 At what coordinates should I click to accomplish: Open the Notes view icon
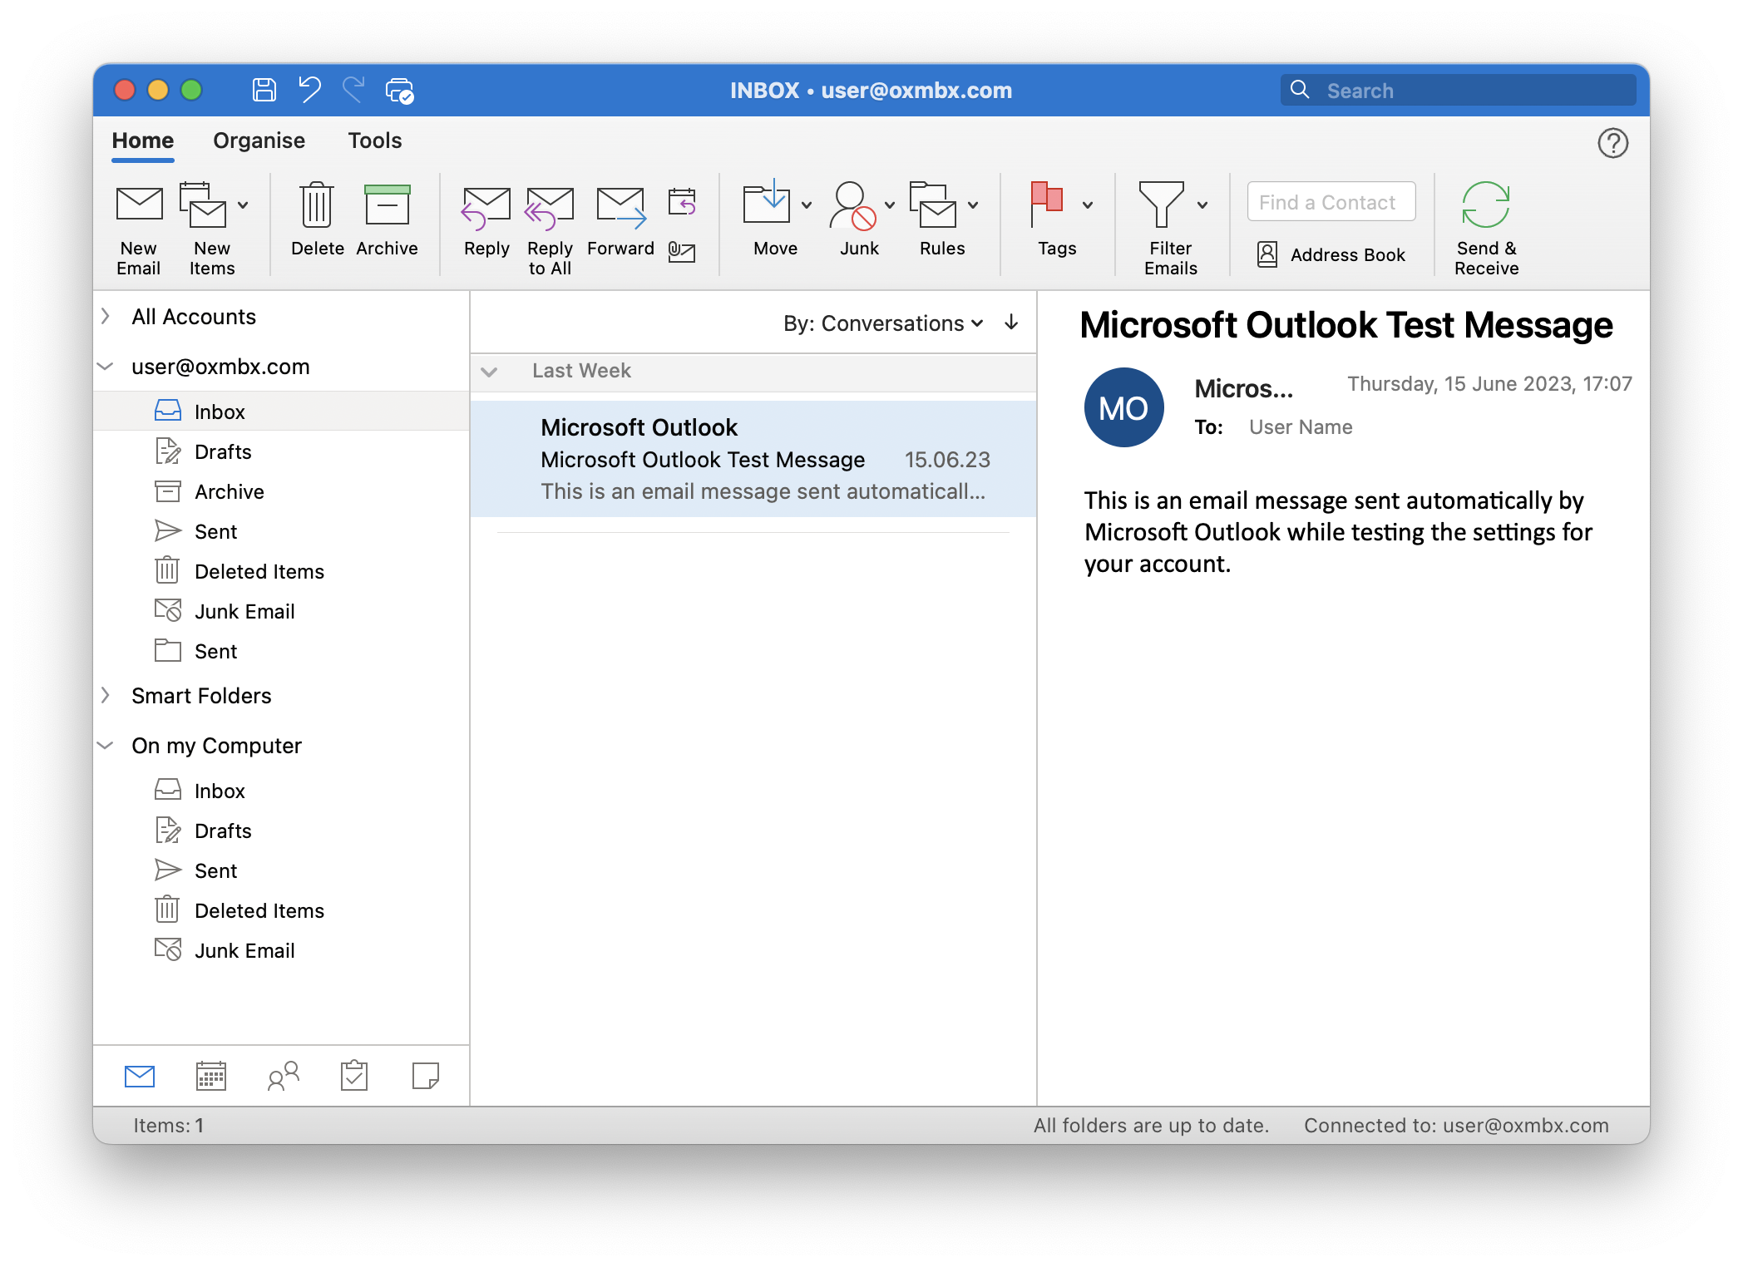point(426,1076)
